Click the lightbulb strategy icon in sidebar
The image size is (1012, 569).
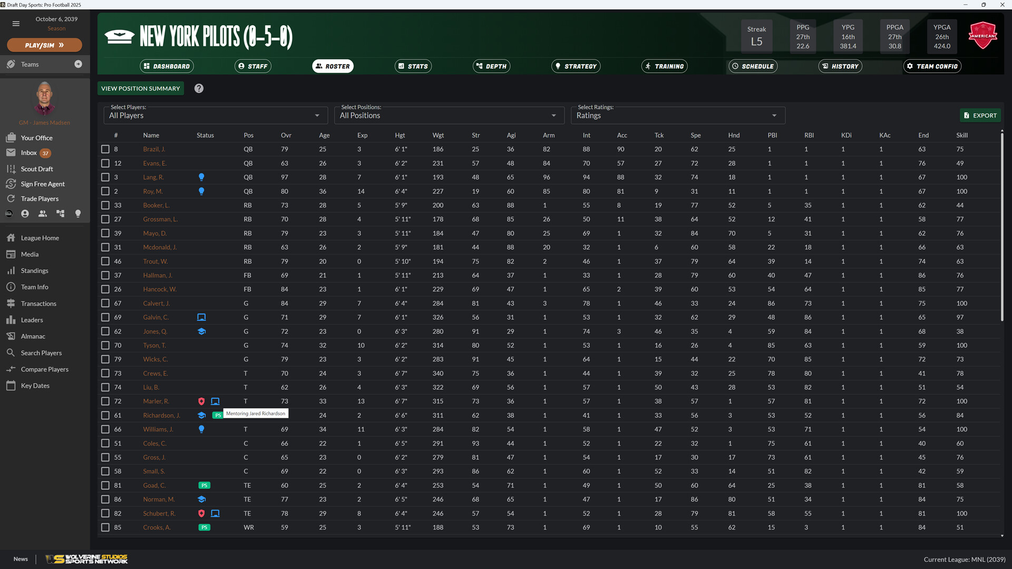click(78, 214)
